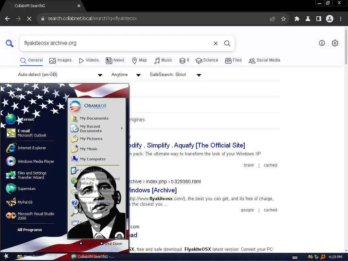Click the Start button star icon

[6, 256]
